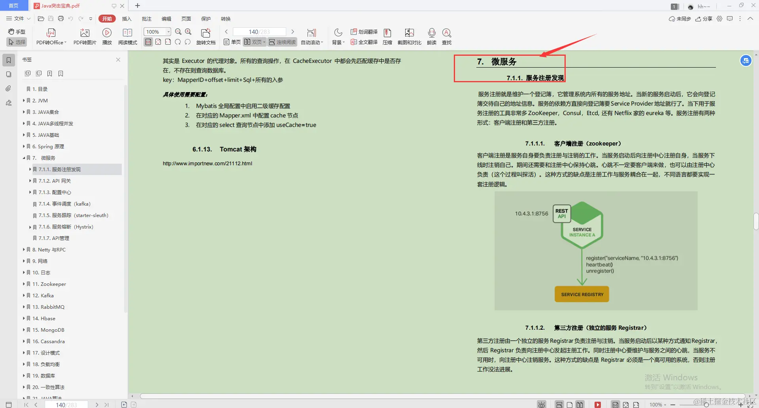Toggle 连续阅读 continuous reading mode
Image resolution: width=759 pixels, height=408 pixels.
[282, 42]
